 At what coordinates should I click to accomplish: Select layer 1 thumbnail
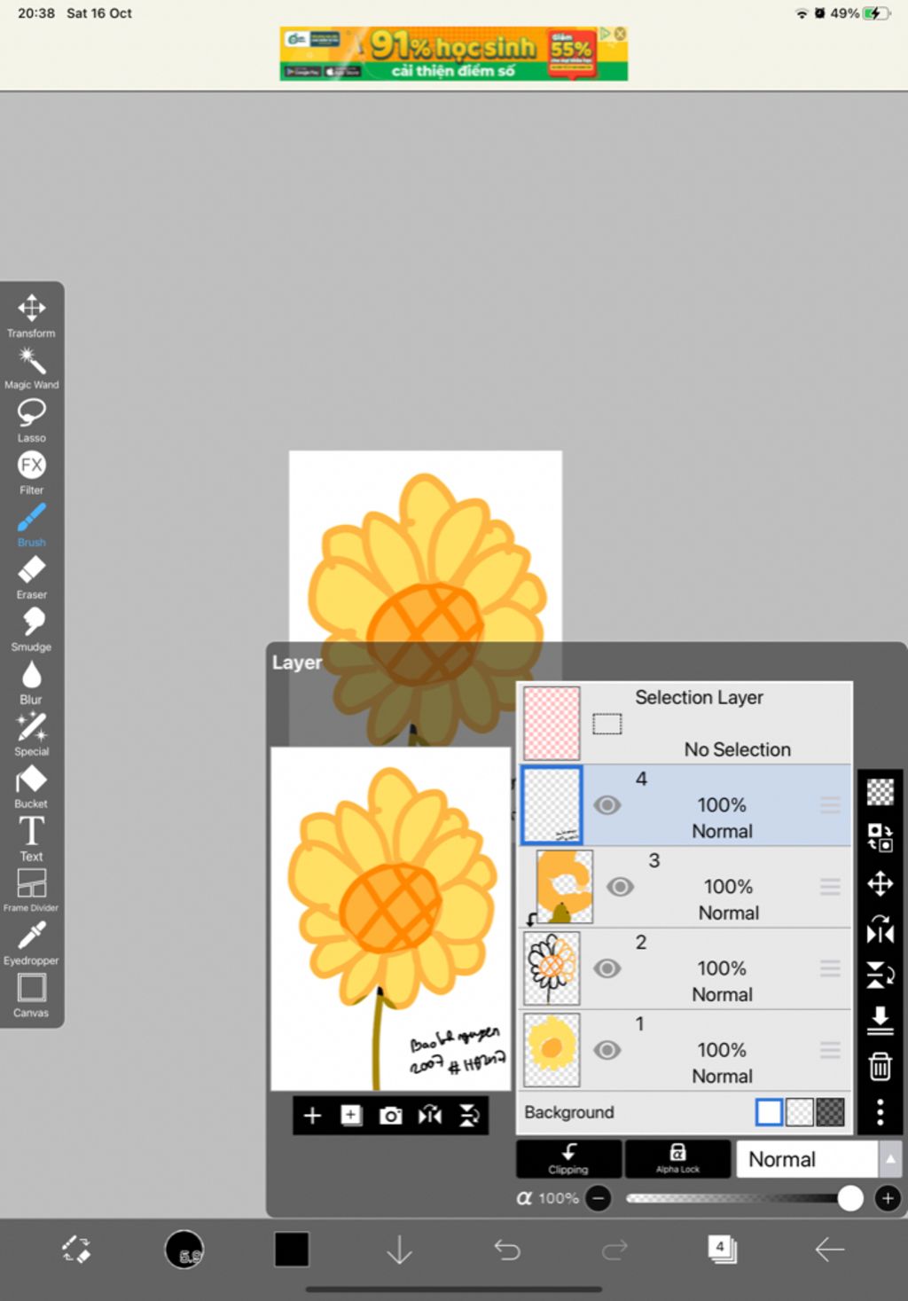[552, 1050]
